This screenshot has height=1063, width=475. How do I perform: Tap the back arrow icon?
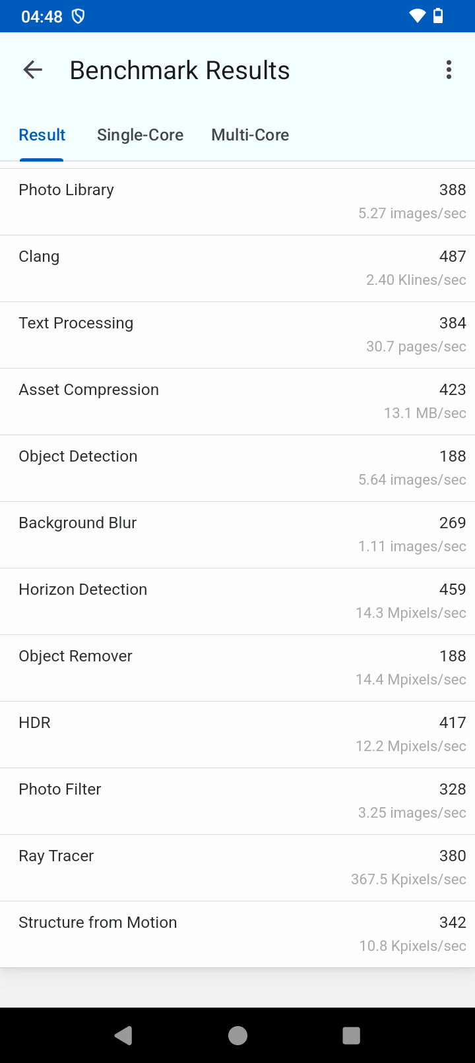(x=32, y=70)
